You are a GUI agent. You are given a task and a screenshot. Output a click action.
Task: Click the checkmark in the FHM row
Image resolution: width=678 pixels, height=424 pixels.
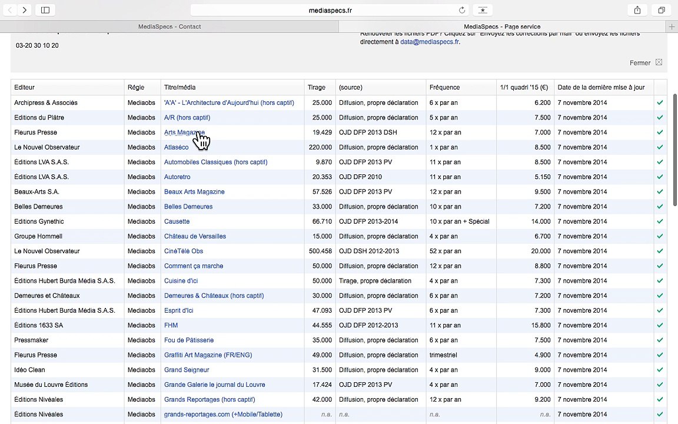[x=660, y=325]
